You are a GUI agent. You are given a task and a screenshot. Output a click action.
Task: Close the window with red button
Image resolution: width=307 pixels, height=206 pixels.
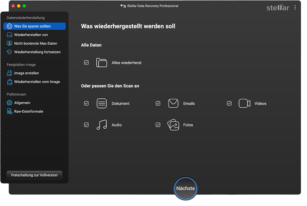click(13, 6)
